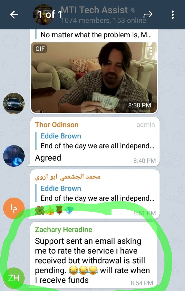Open the MTI Tech Assist group avatar

click(44, 15)
